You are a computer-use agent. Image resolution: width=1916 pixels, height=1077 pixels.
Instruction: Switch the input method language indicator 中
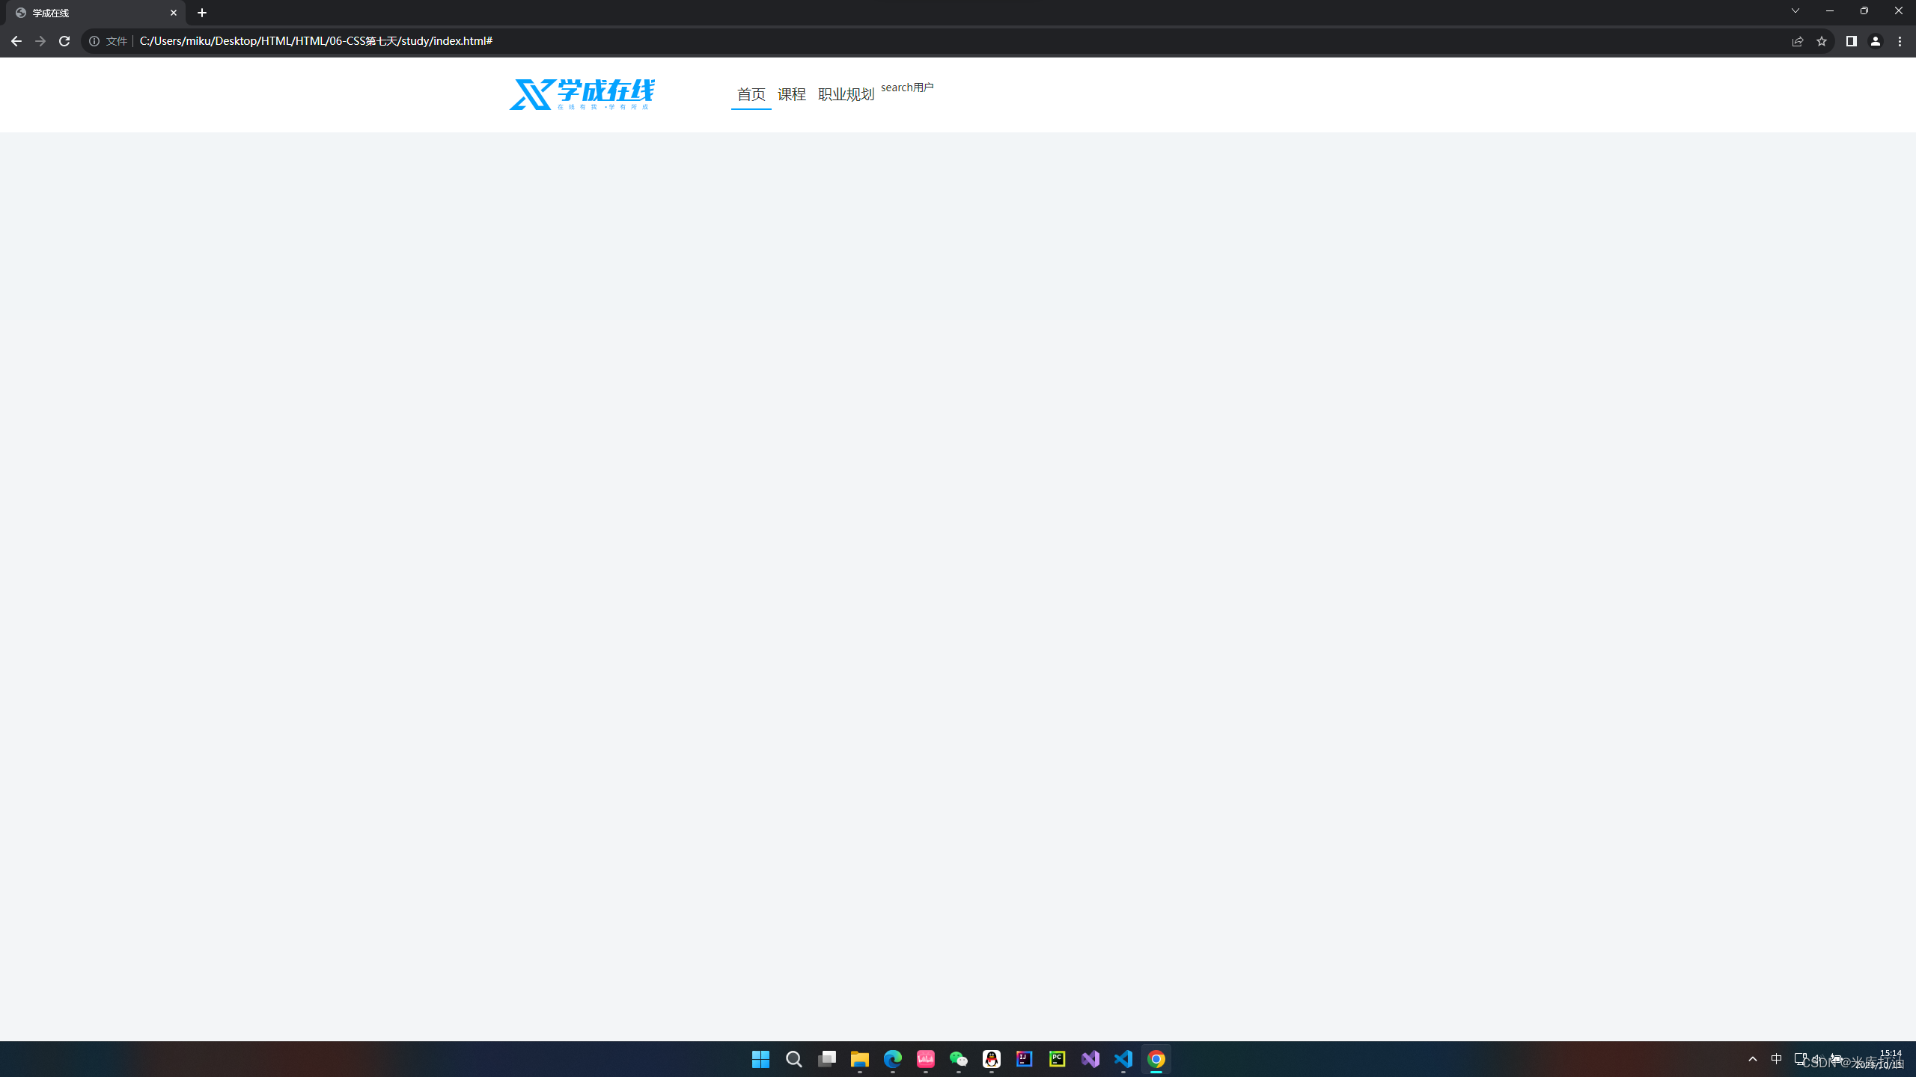pos(1778,1058)
